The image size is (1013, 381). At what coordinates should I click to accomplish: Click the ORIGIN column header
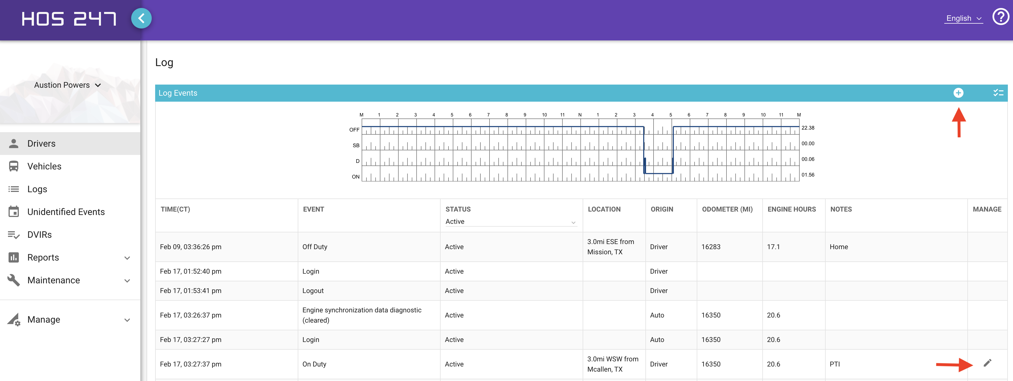(662, 209)
